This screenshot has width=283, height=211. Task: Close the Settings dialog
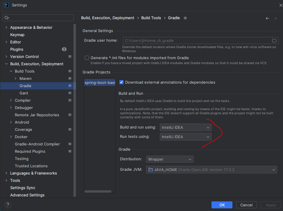tap(281, 5)
